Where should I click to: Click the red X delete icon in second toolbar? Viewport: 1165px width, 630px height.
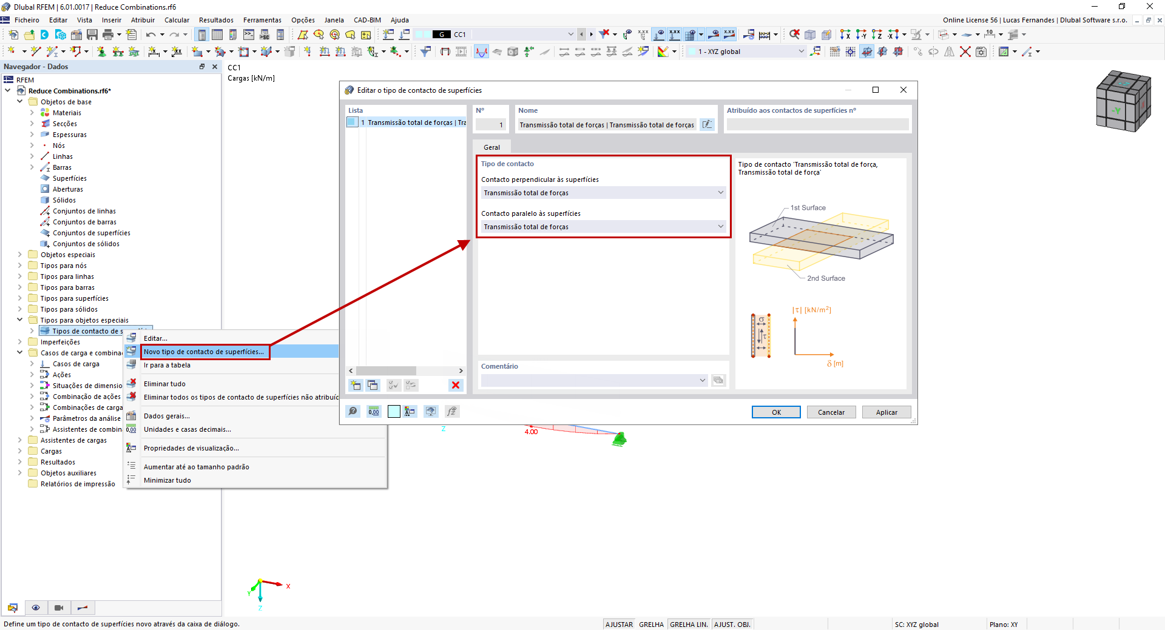(x=965, y=52)
